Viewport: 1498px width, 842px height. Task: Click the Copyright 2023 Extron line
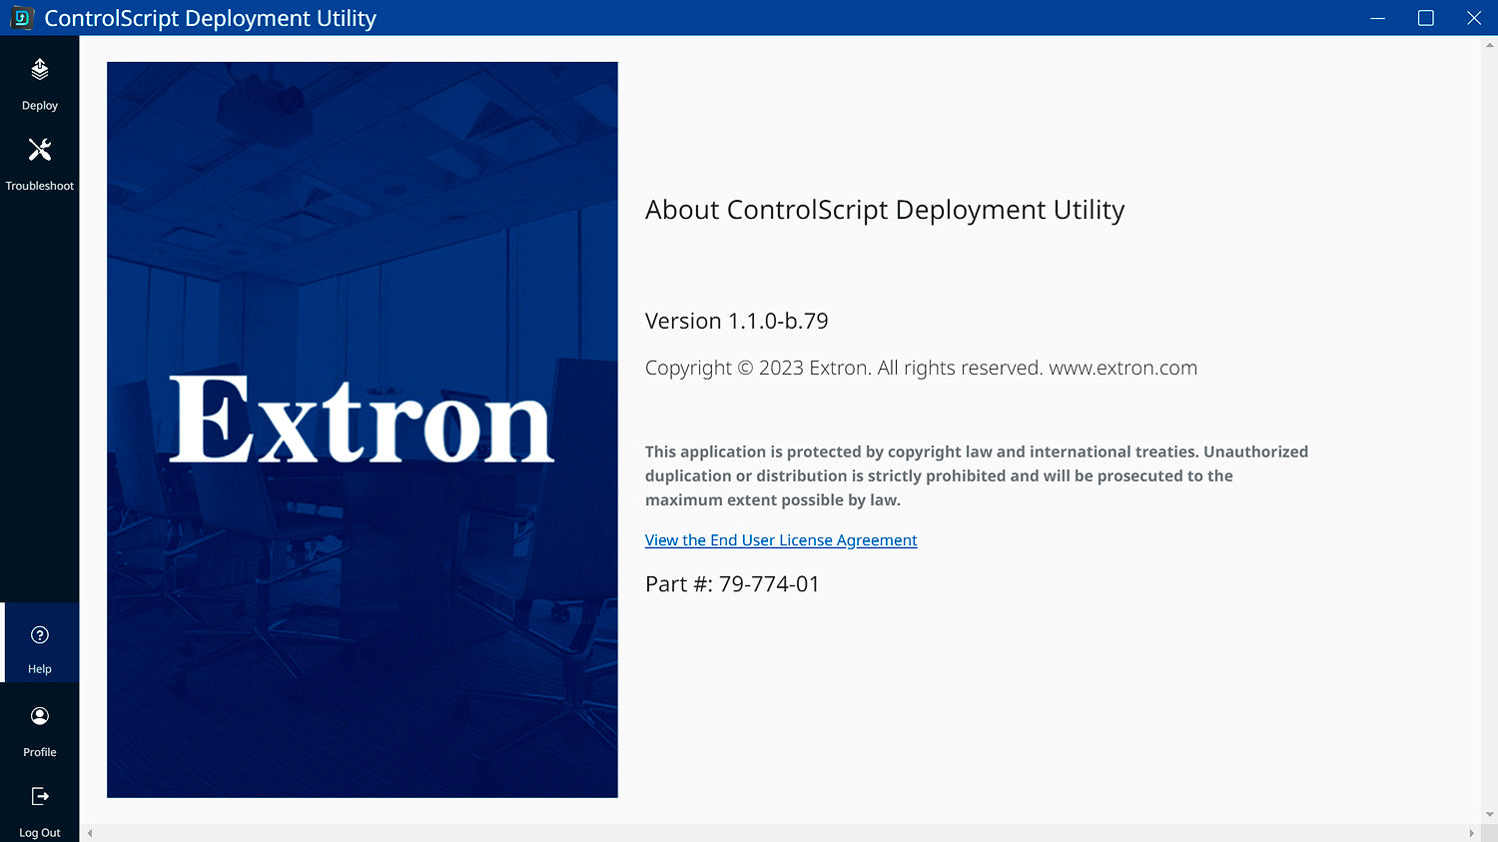921,368
